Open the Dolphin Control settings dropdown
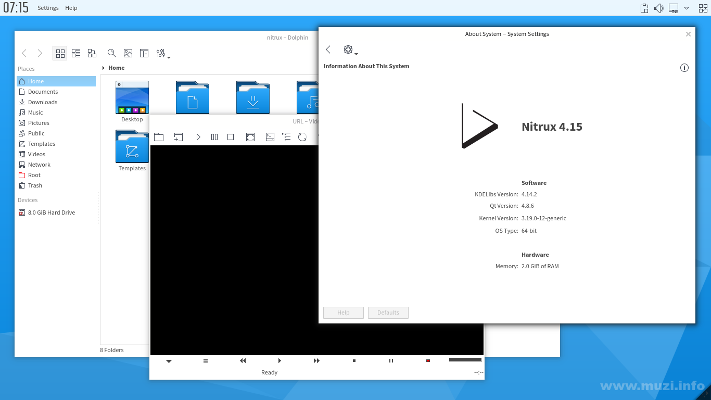 tap(163, 54)
